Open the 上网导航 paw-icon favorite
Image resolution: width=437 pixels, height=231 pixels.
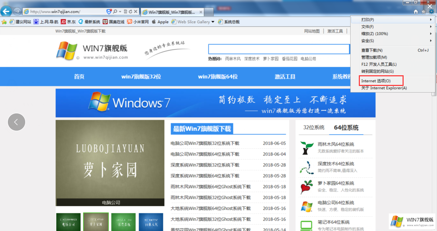click(46, 22)
